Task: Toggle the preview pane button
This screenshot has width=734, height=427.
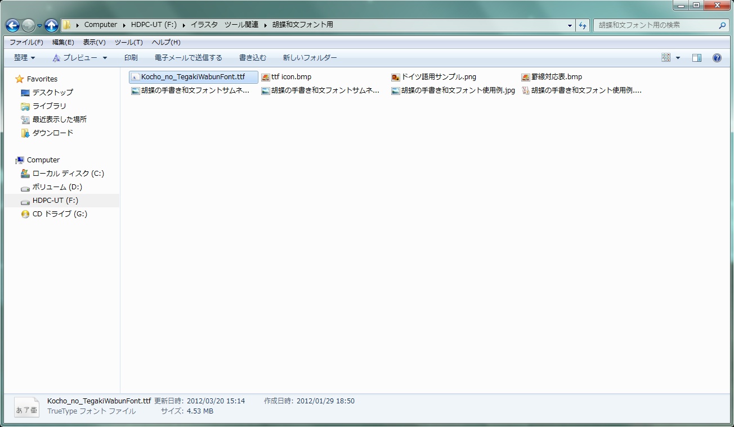Action: tap(697, 58)
